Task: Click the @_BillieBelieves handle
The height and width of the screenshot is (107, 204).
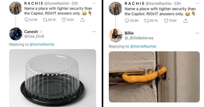Action: [x=139, y=38]
